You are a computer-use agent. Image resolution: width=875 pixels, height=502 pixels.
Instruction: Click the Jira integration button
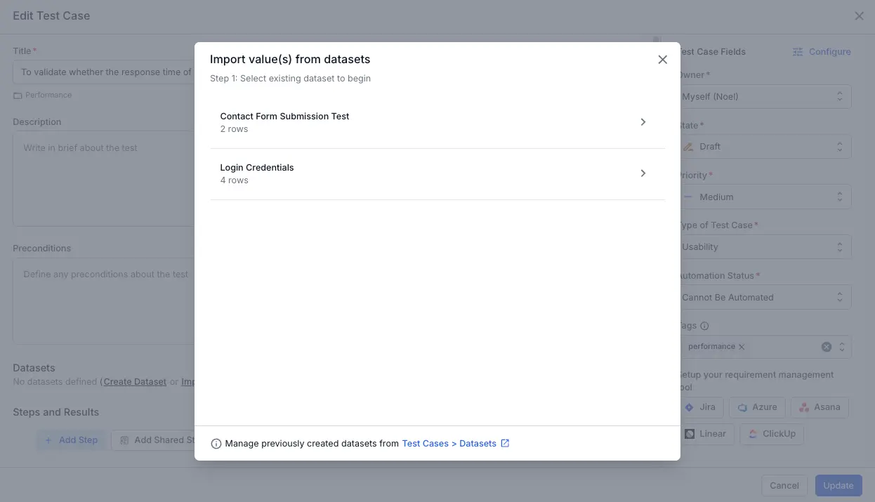click(x=701, y=407)
